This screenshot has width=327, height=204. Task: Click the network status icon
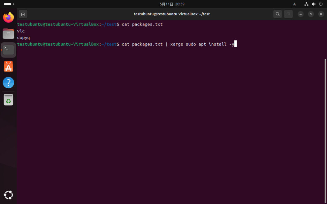(x=306, y=4)
